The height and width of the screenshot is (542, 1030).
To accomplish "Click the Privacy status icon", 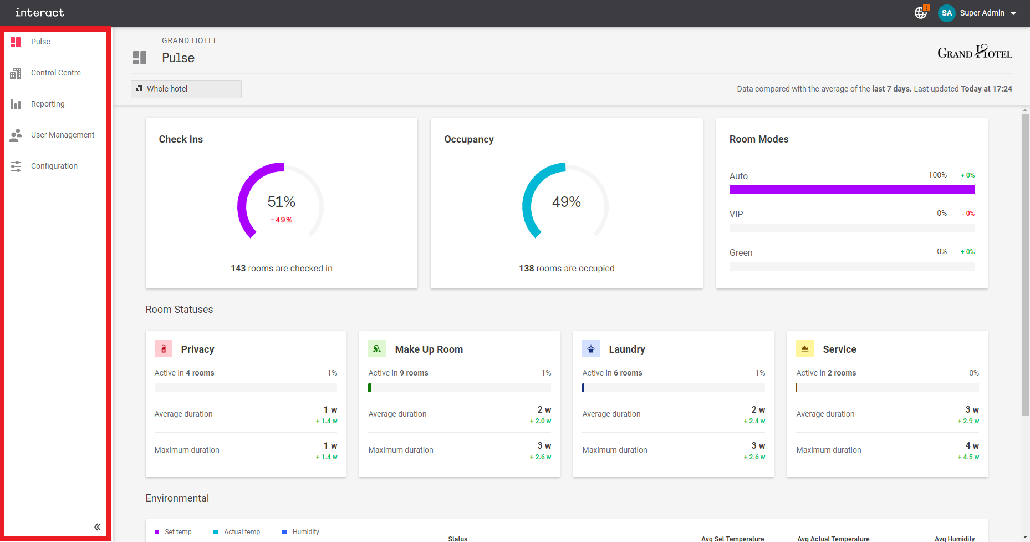I will [164, 349].
